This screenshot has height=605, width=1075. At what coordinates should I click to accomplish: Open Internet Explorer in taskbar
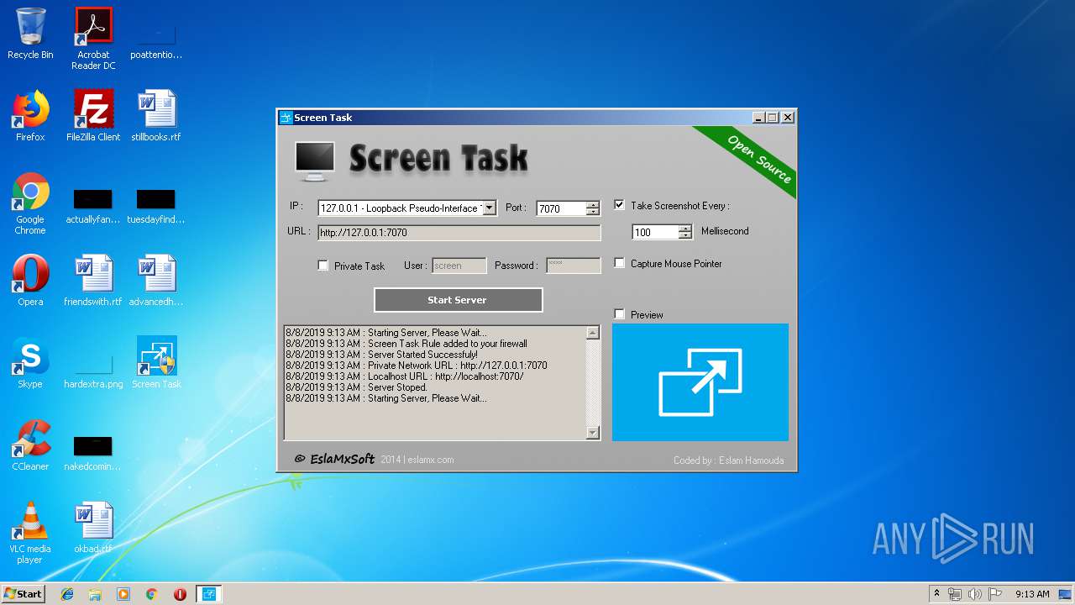pyautogui.click(x=67, y=594)
